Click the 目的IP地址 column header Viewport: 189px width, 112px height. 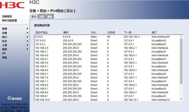(41, 32)
